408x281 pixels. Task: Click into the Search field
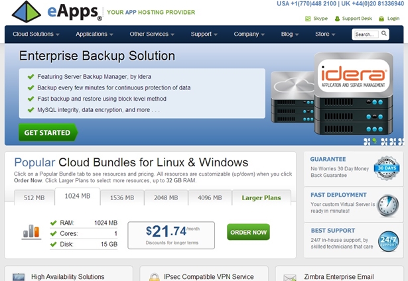pos(366,34)
